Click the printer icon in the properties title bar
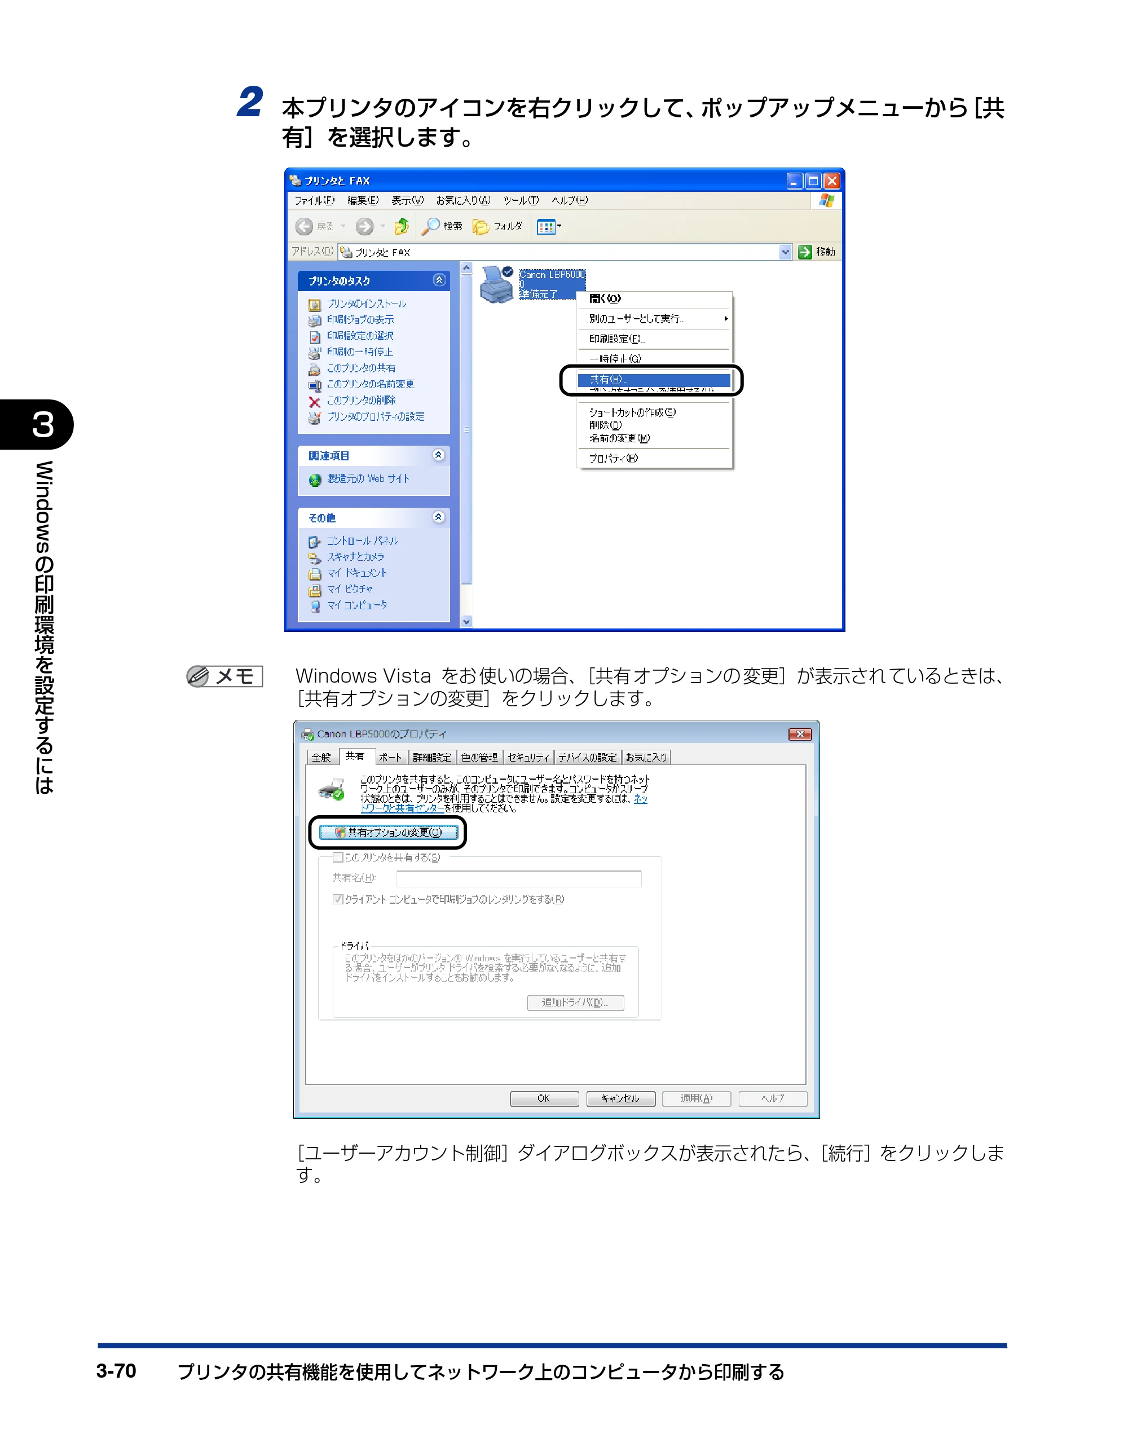The width and height of the screenshot is (1128, 1451). 307,734
